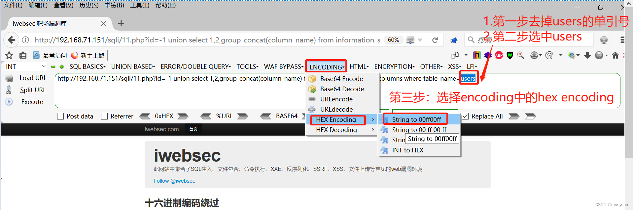Open the hamburger menu icon
The height and width of the screenshot is (210, 633).
[x=622, y=40]
